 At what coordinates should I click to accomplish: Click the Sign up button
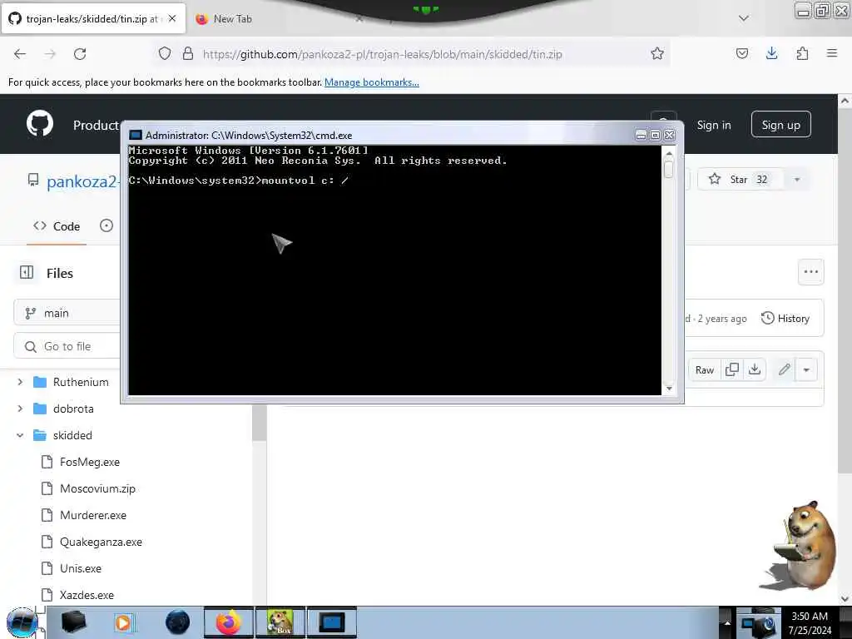coord(780,125)
